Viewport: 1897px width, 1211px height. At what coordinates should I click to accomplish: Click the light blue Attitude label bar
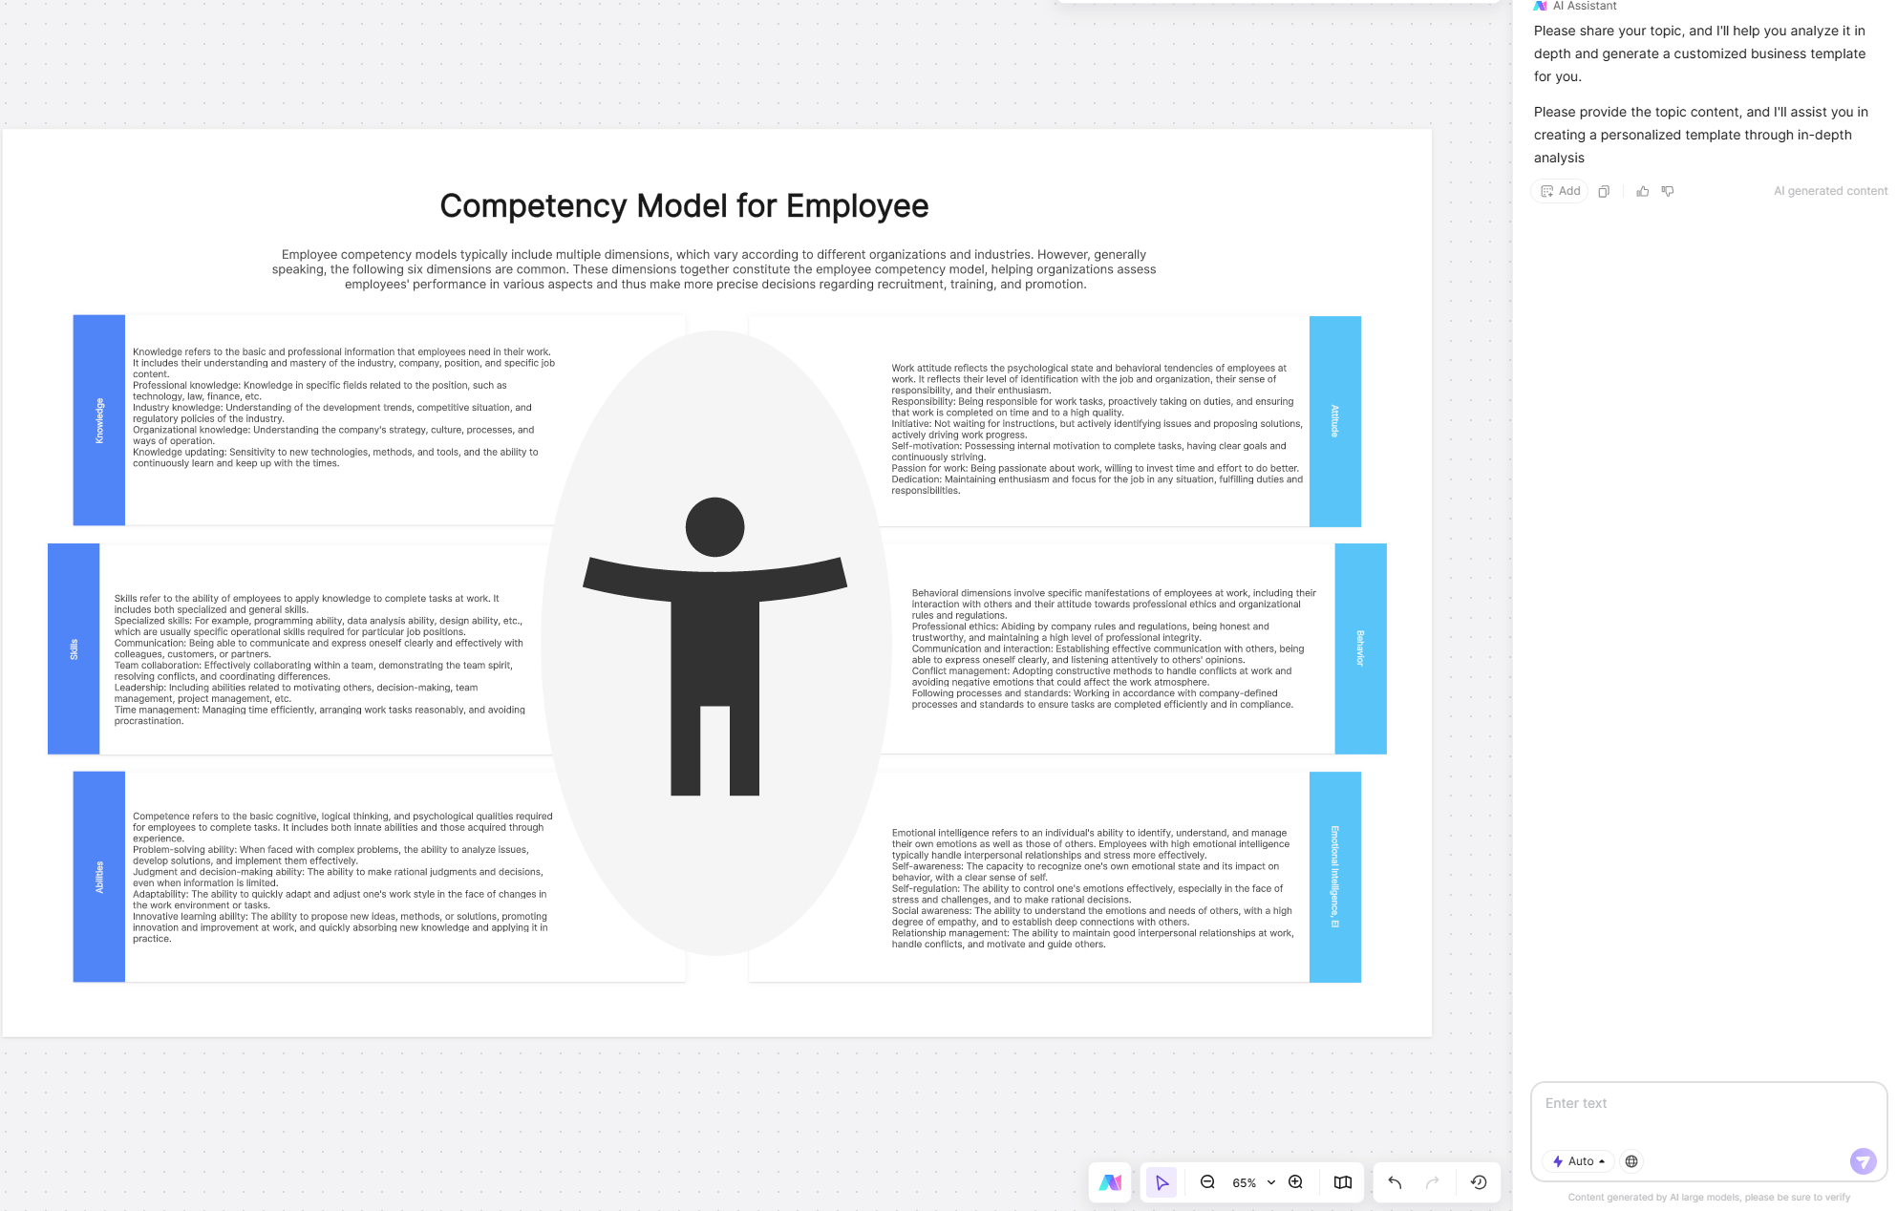(x=1334, y=421)
